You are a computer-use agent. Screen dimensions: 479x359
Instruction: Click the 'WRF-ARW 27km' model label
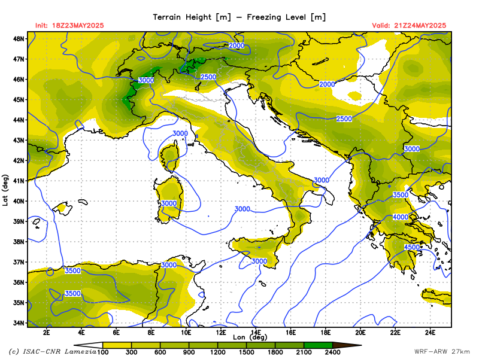click(442, 352)
